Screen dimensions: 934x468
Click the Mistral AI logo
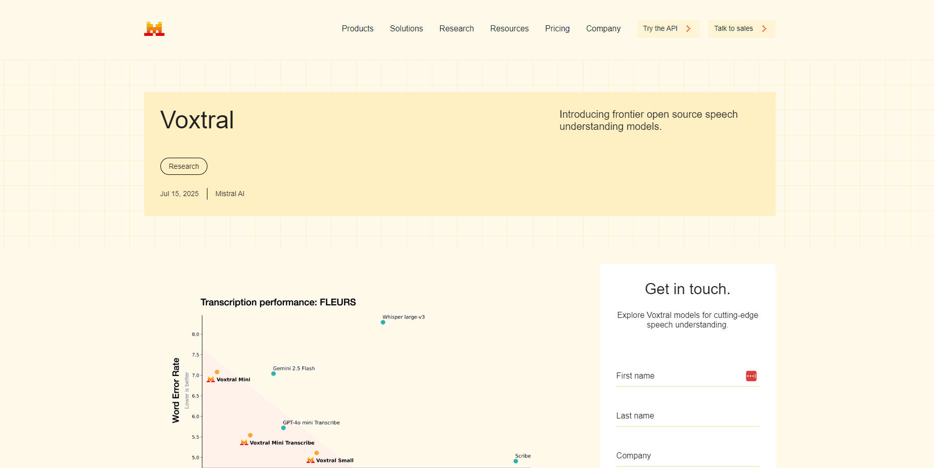(154, 29)
